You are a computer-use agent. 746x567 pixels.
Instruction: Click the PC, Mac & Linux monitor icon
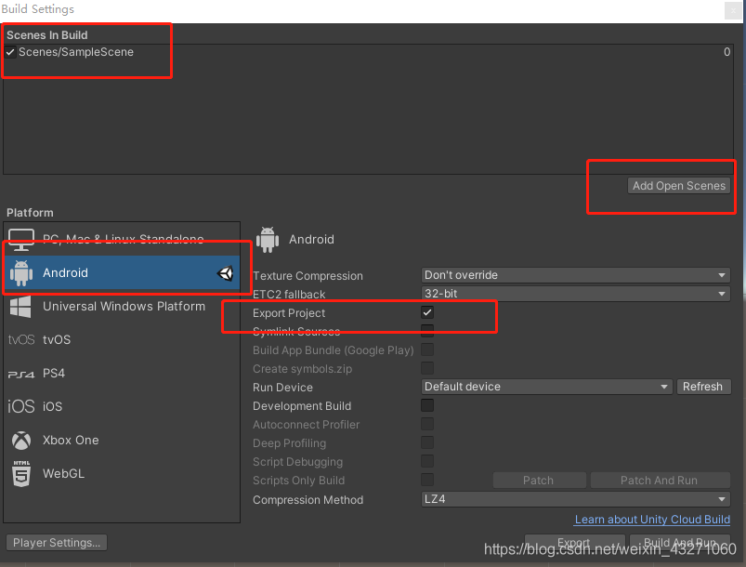pos(21,239)
